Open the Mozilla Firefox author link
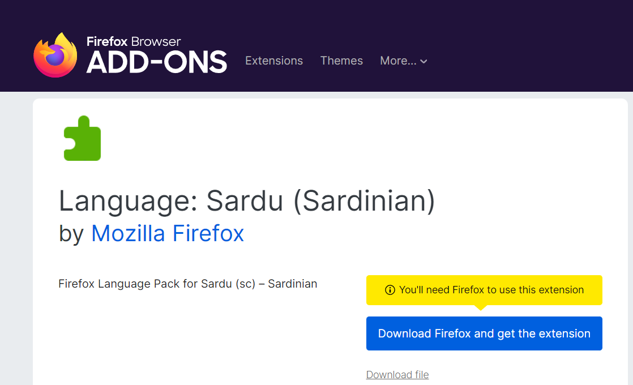Viewport: 633px width, 385px height. (168, 233)
